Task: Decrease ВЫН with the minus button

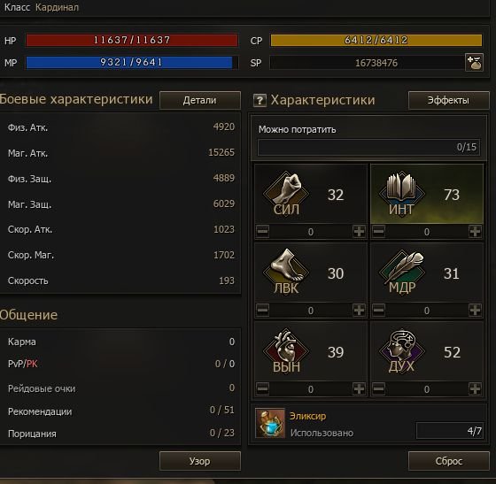Action: (x=262, y=389)
